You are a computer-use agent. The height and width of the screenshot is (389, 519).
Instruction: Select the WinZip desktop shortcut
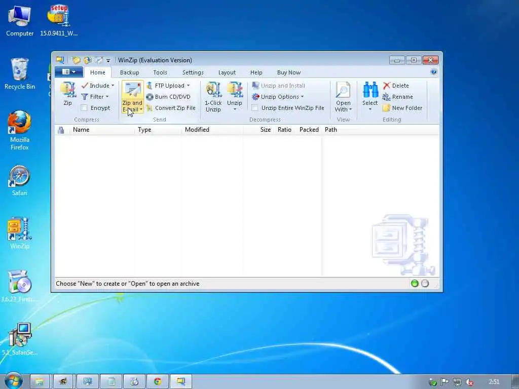pos(20,233)
